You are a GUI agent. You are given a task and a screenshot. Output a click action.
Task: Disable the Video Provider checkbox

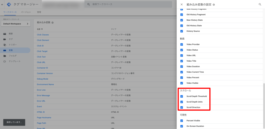point(182,44)
